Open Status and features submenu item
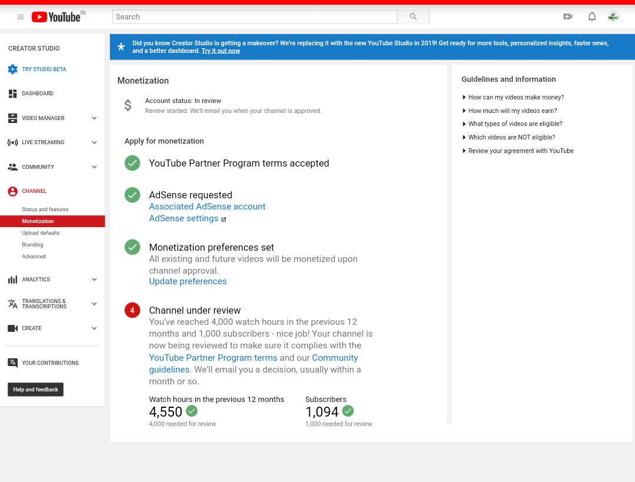The image size is (635, 482). 45,210
